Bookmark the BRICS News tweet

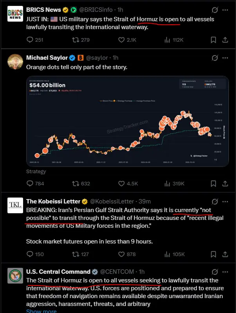pyautogui.click(x=213, y=40)
